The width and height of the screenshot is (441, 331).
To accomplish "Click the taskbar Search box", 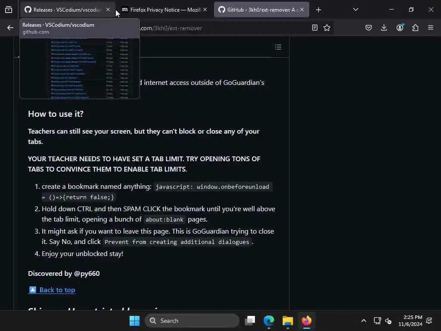I will (x=192, y=321).
